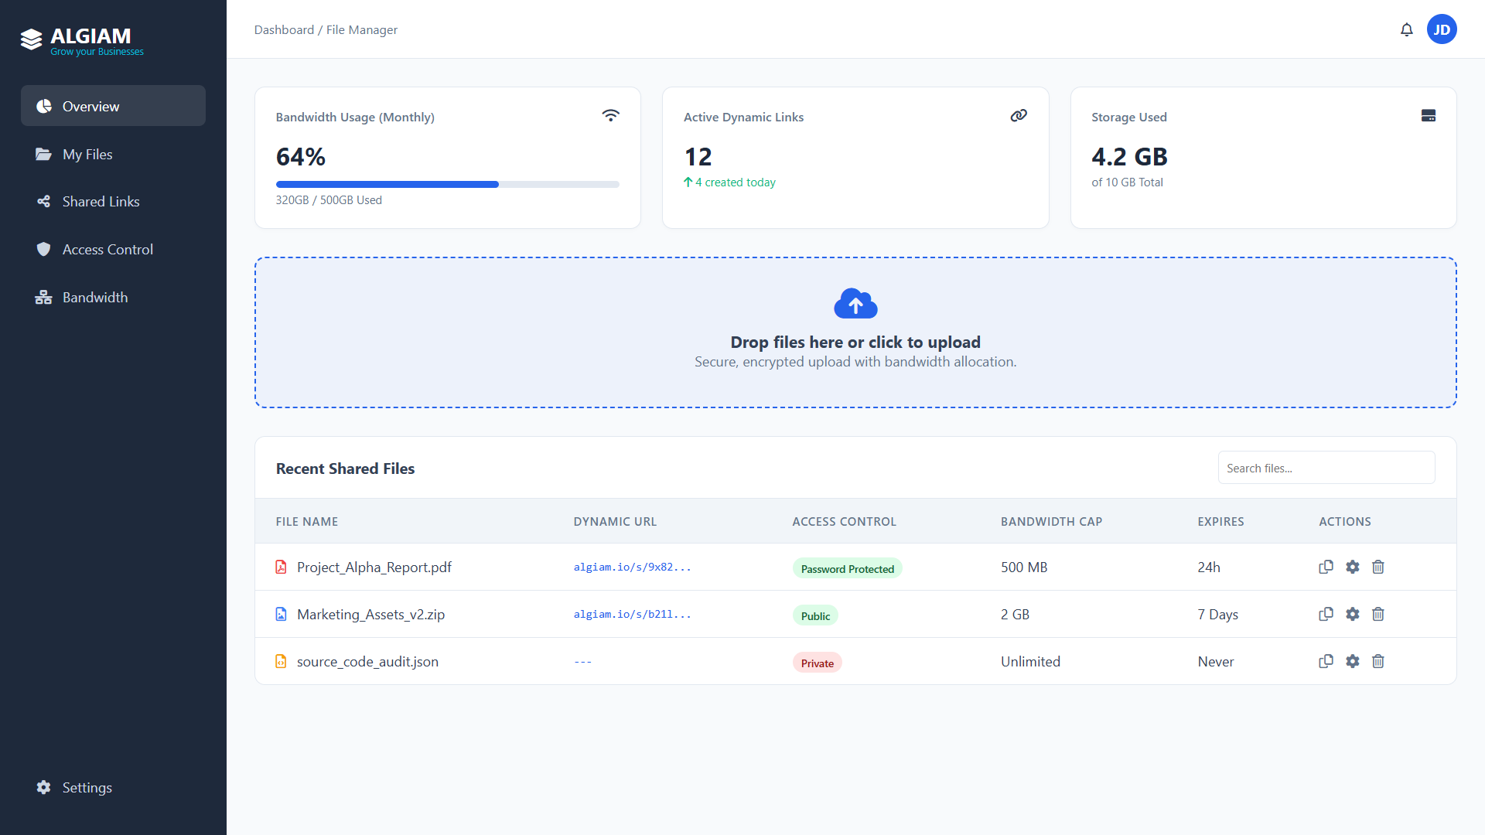Open settings for Marketing_Assets_v2.zip row
The height and width of the screenshot is (835, 1485).
[x=1352, y=614]
